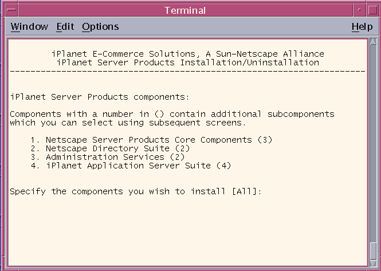Click the scrollbar down arrow

373,263
